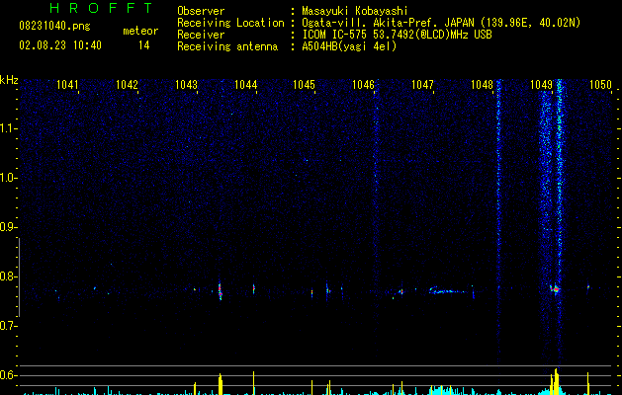Image resolution: width=622 pixels, height=395 pixels.
Task: Click the 1042 time axis marker
Action: point(127,85)
